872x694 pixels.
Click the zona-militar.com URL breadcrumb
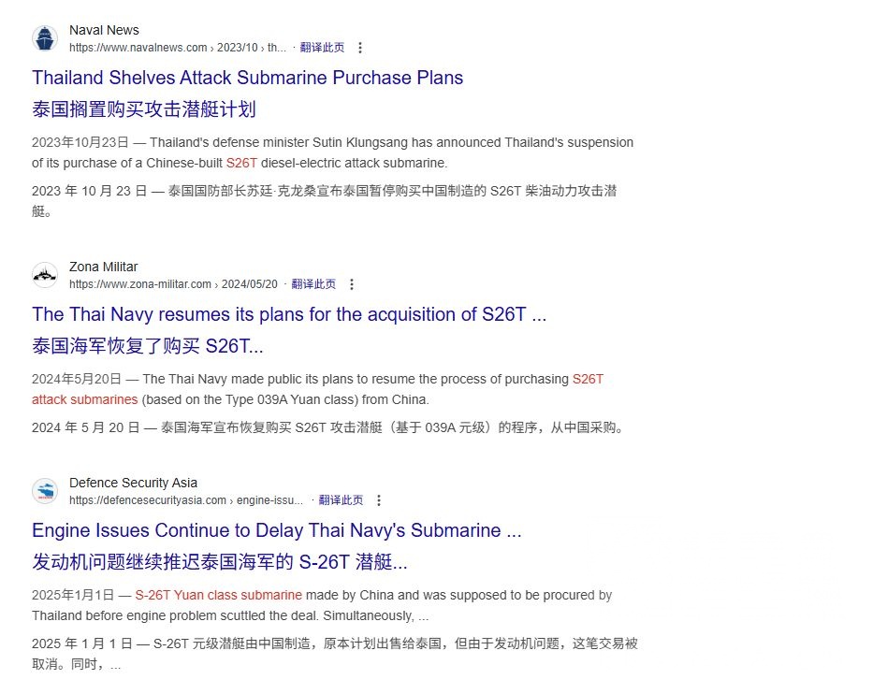coord(173,284)
